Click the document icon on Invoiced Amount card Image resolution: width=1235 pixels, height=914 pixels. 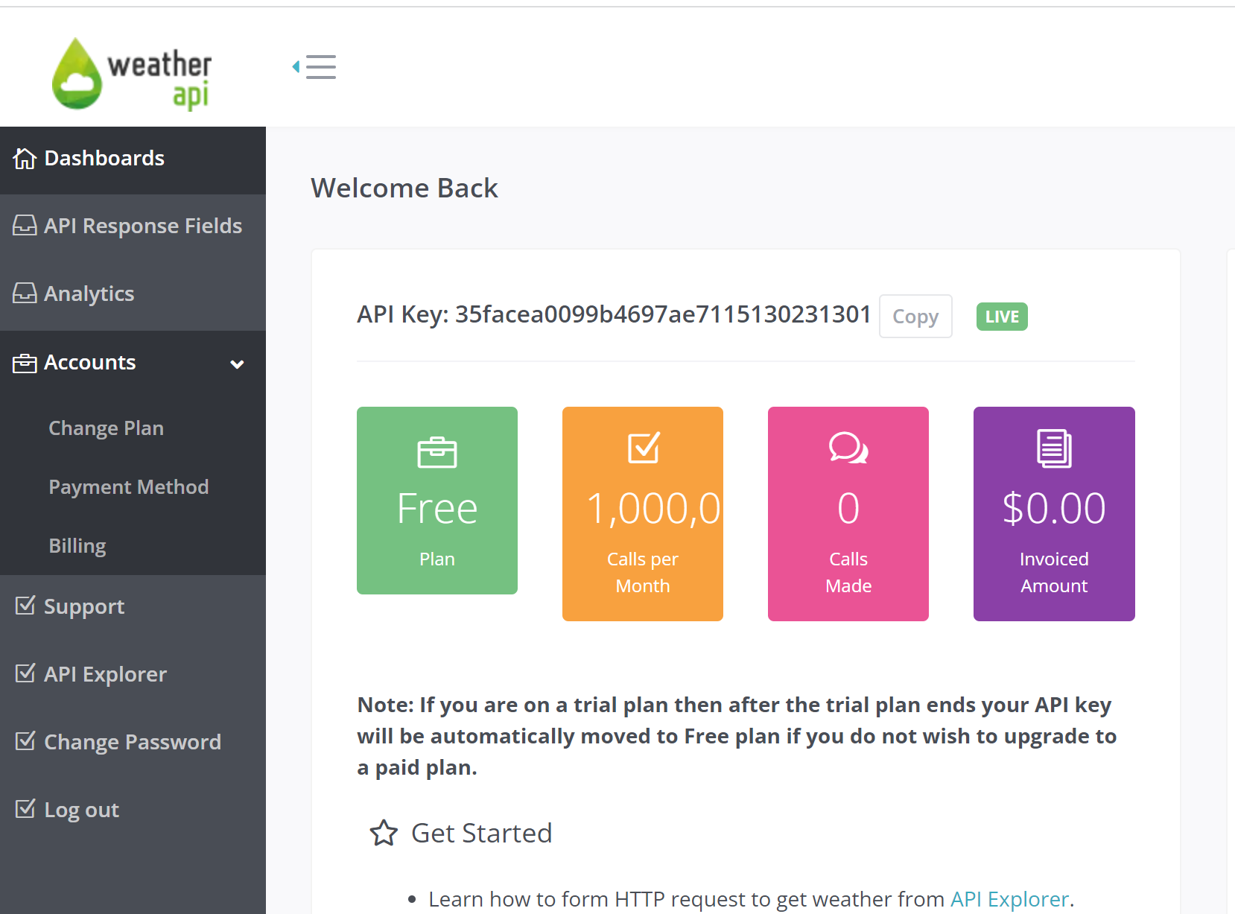tap(1054, 448)
